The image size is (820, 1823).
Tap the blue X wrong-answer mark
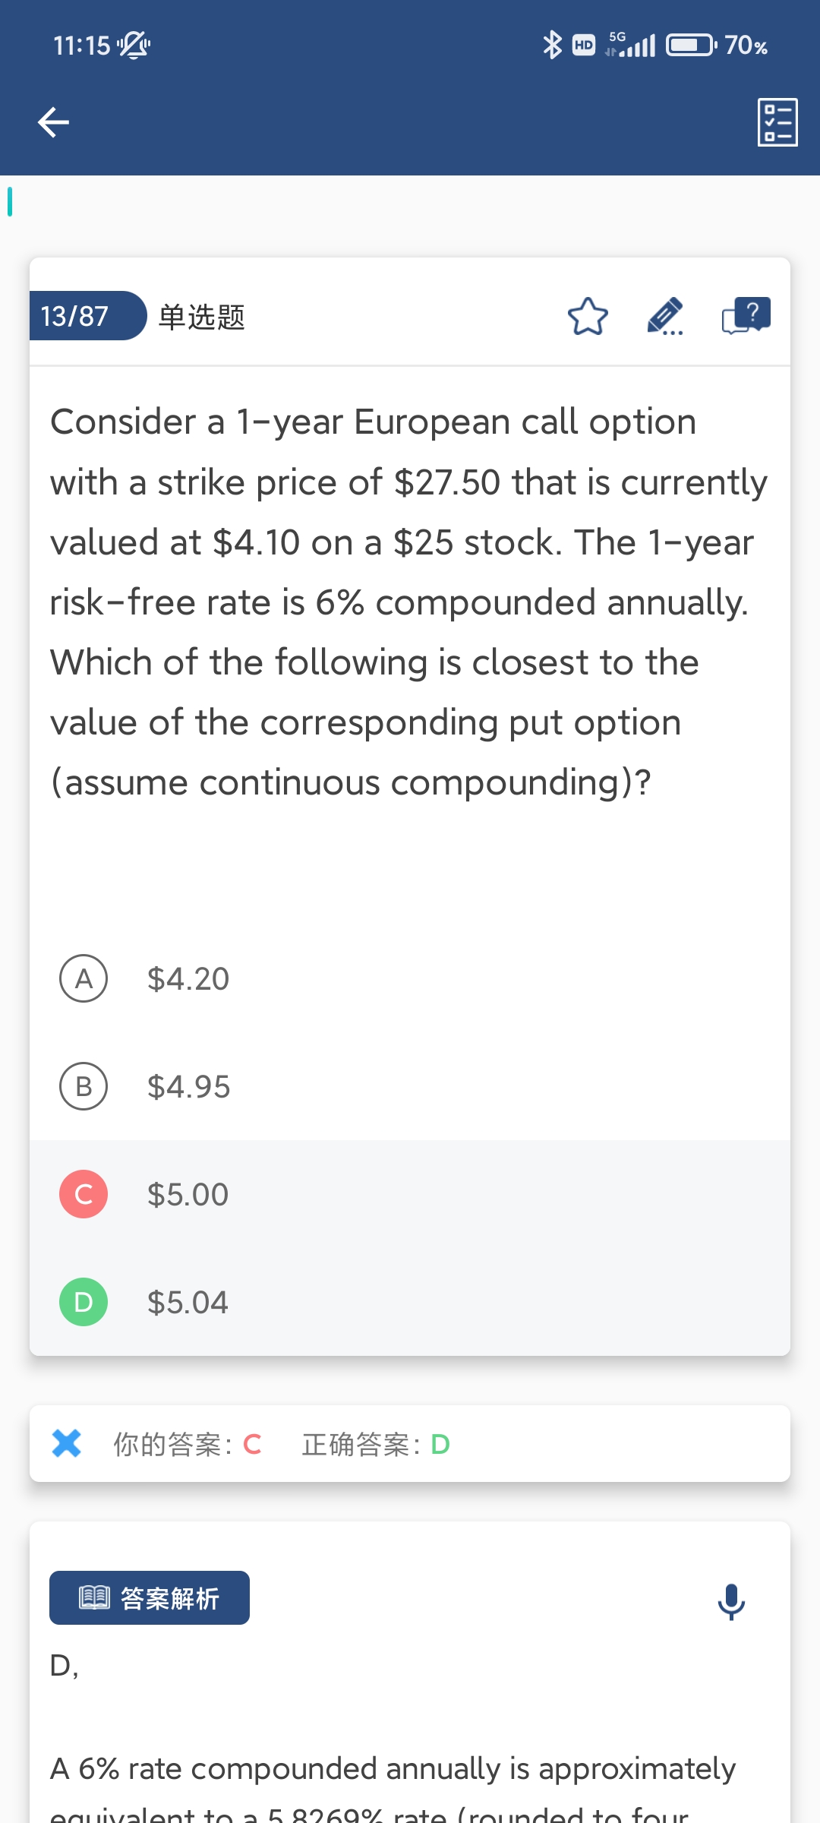(67, 1443)
